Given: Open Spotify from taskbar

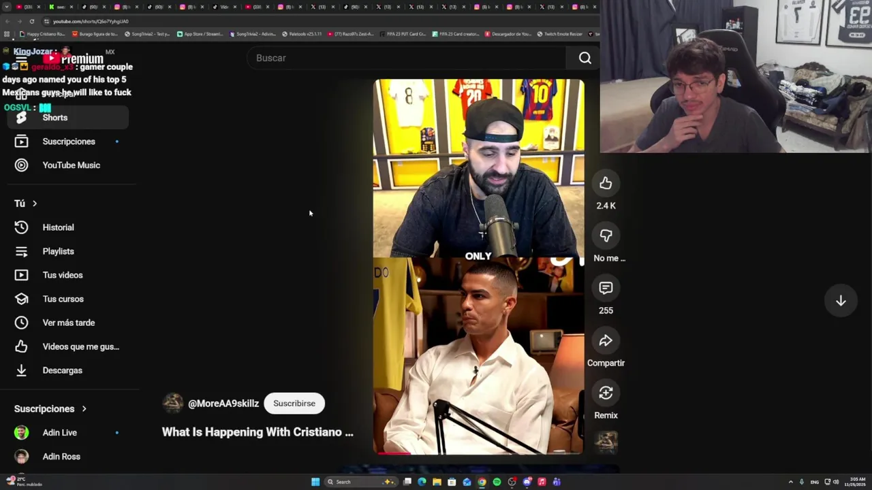Looking at the screenshot, I should 497,482.
